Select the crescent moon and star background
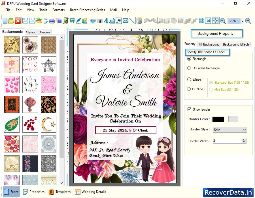Image resolution: width=255 pixels, height=198 pixels. [x=48, y=124]
